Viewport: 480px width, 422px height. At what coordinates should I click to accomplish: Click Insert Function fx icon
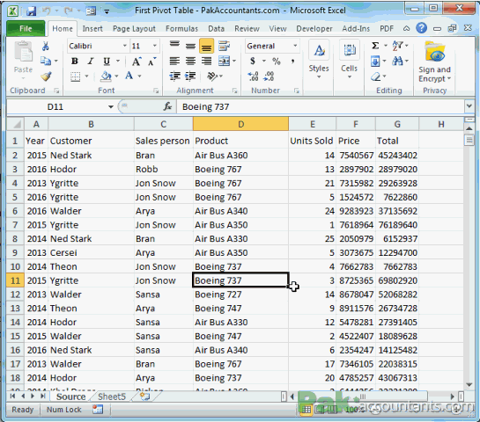tap(167, 106)
